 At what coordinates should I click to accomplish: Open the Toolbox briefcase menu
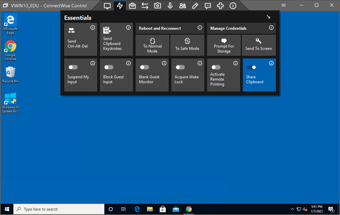pos(132,6)
